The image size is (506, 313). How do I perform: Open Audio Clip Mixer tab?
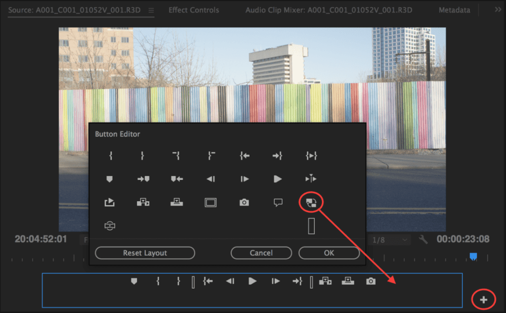click(x=329, y=10)
